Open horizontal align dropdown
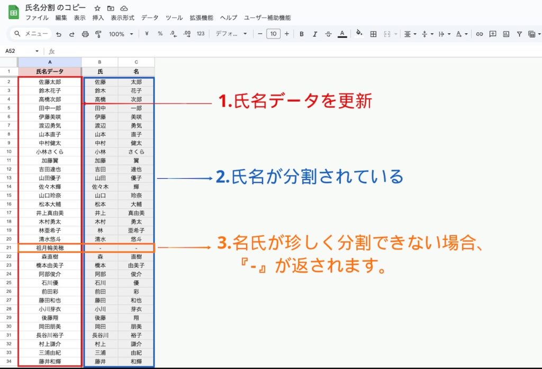Viewport: 542px width, 369px height. coord(410,34)
